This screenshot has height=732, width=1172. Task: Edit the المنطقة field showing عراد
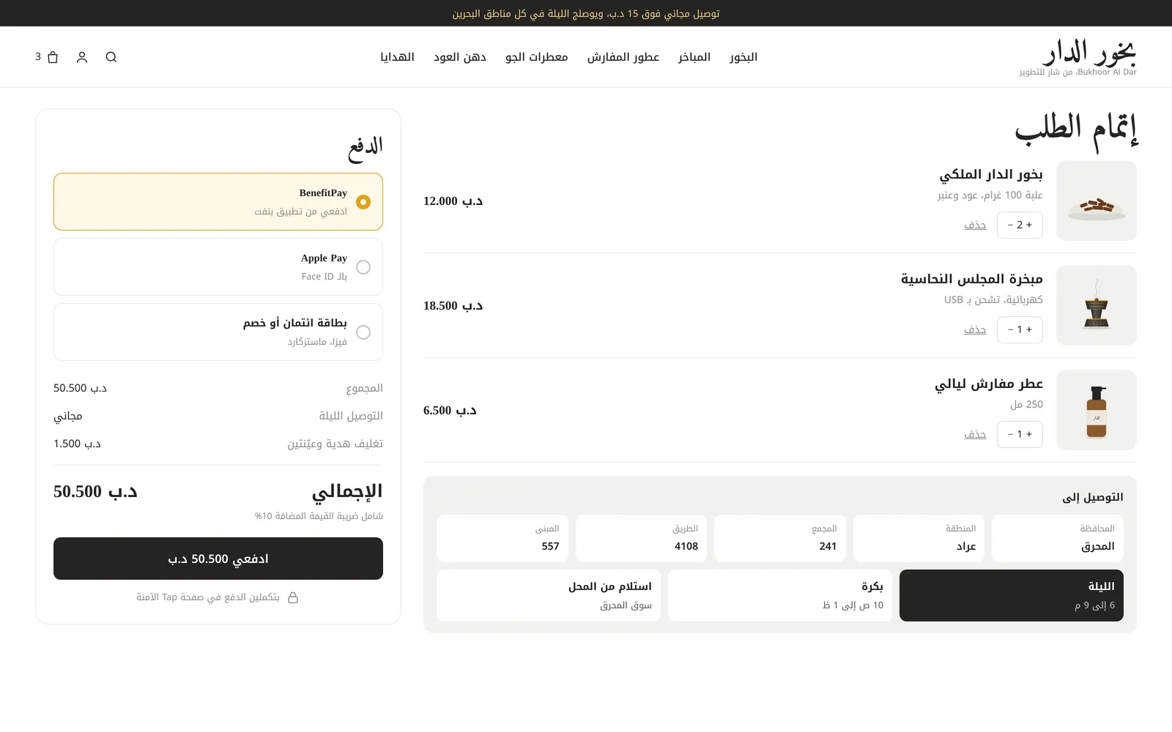coord(919,539)
